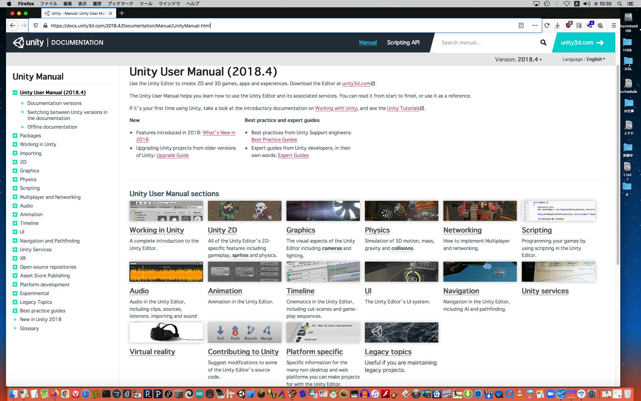The height and width of the screenshot is (401, 641).
Task: Follow the Upgrade Guide link
Action: click(x=173, y=155)
